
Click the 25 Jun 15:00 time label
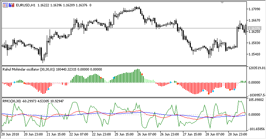point(124,134)
